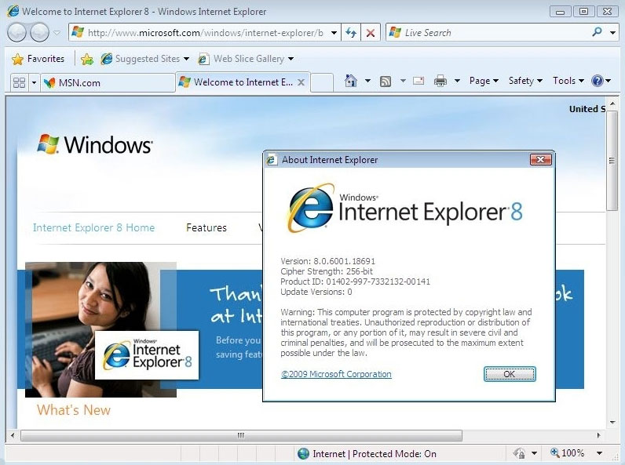Screen dimensions: 625x465
Task: Click the vertical scrollbar down arrow
Action: pos(612,423)
